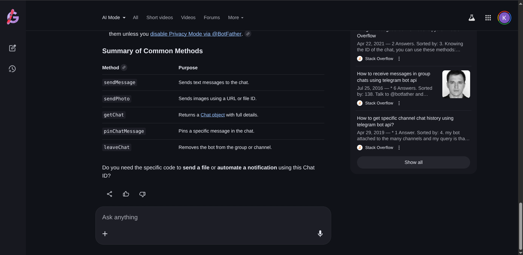Open the Google apps grid
The image size is (523, 255).
pos(488,18)
